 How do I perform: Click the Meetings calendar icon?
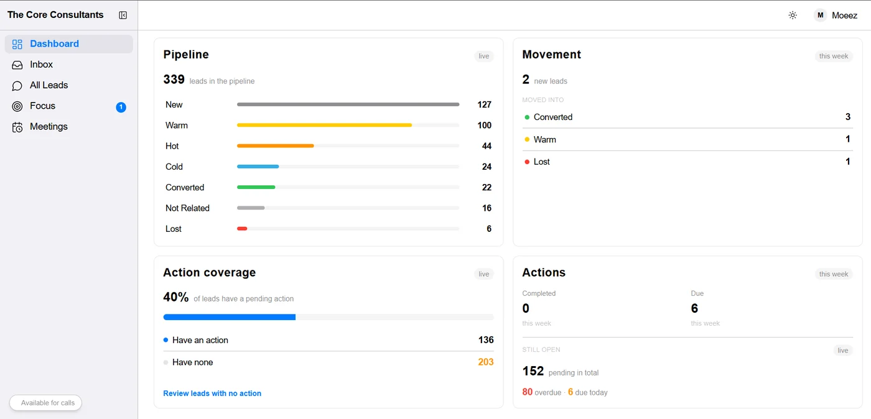point(17,127)
